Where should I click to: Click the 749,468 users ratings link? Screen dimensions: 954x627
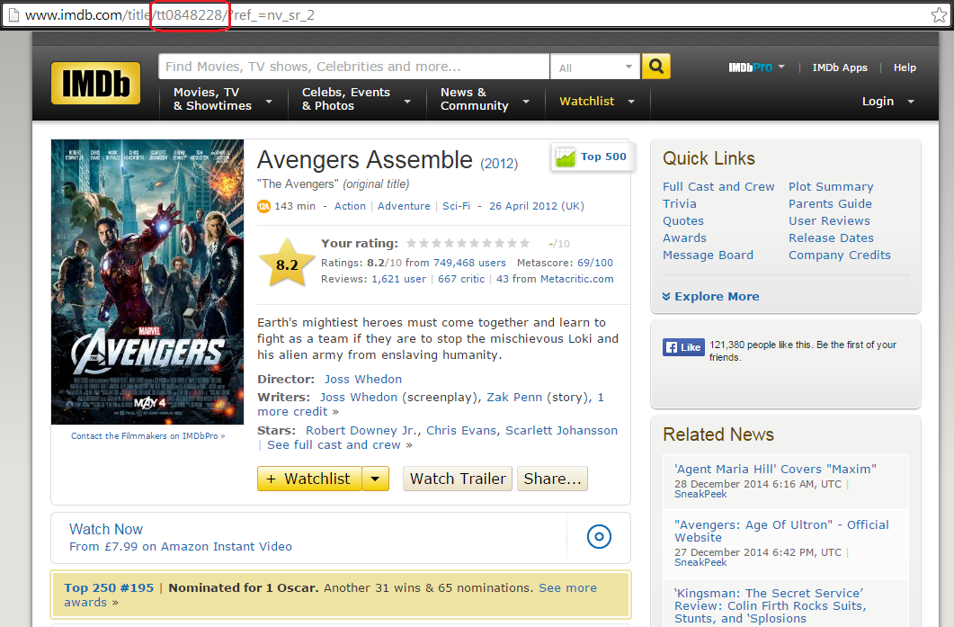pyautogui.click(x=469, y=263)
